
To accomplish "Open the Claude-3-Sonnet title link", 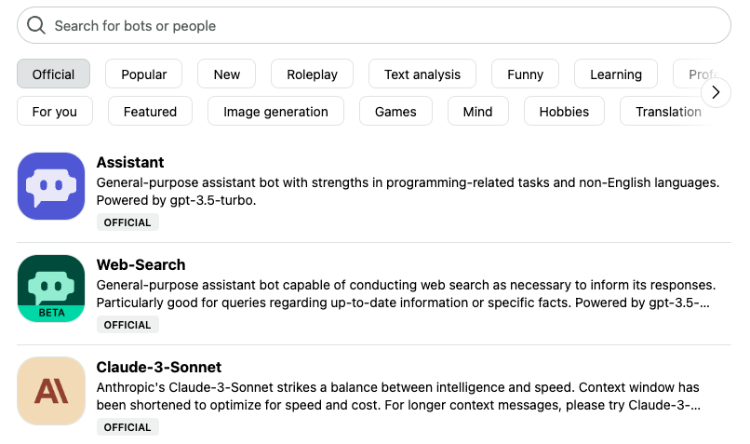I will (159, 367).
